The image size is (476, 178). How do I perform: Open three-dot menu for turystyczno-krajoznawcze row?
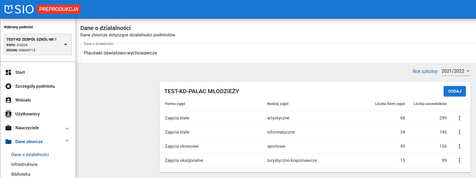point(459,160)
